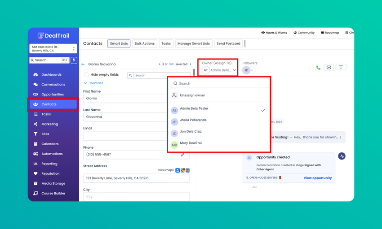Select Mary DealTrail as owner
The width and height of the screenshot is (382, 229).
(220, 144)
